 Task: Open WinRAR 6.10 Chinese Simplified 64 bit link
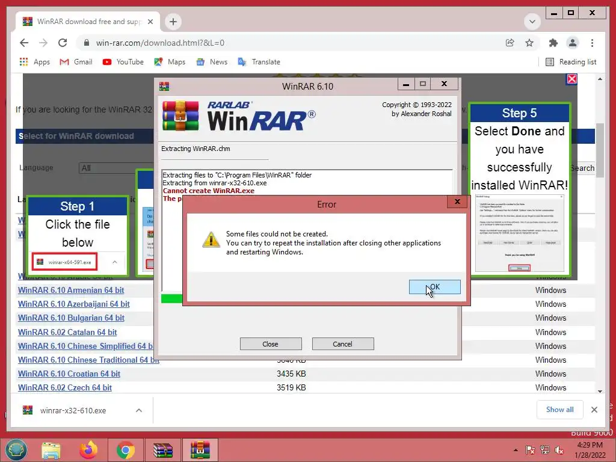85,346
